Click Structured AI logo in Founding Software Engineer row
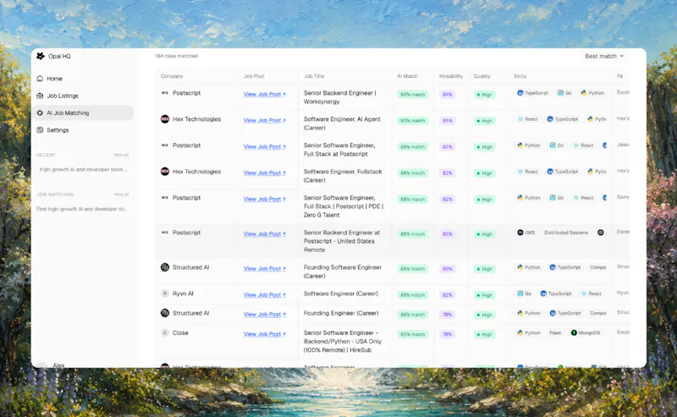The width and height of the screenshot is (677, 417). tap(165, 267)
